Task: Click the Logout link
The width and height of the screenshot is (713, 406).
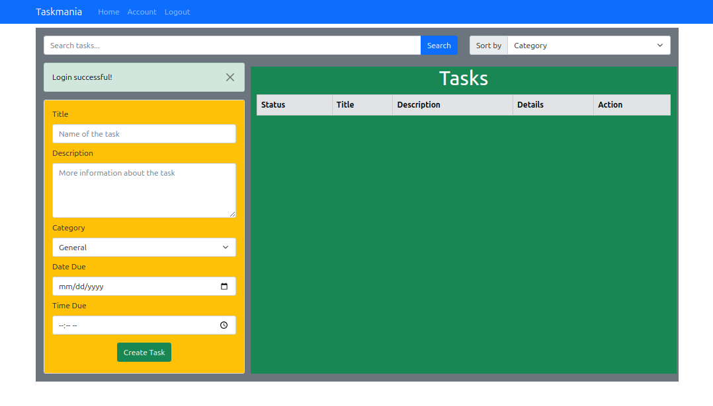Action: pos(177,11)
